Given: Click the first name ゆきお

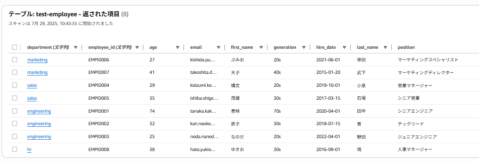Looking at the screenshot, I should [237, 149].
